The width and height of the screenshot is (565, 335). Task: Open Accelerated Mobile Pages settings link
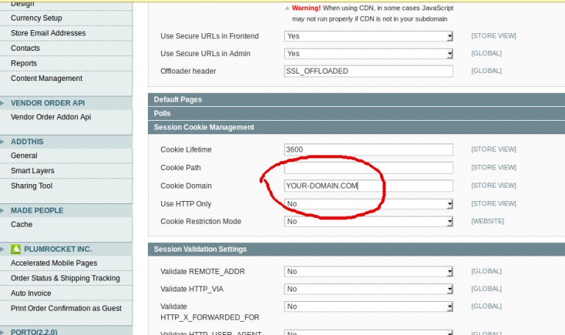click(54, 264)
